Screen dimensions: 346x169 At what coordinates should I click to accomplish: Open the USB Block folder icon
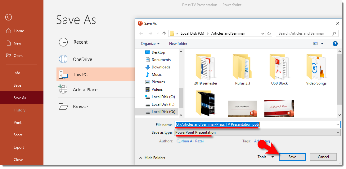[x=279, y=67]
